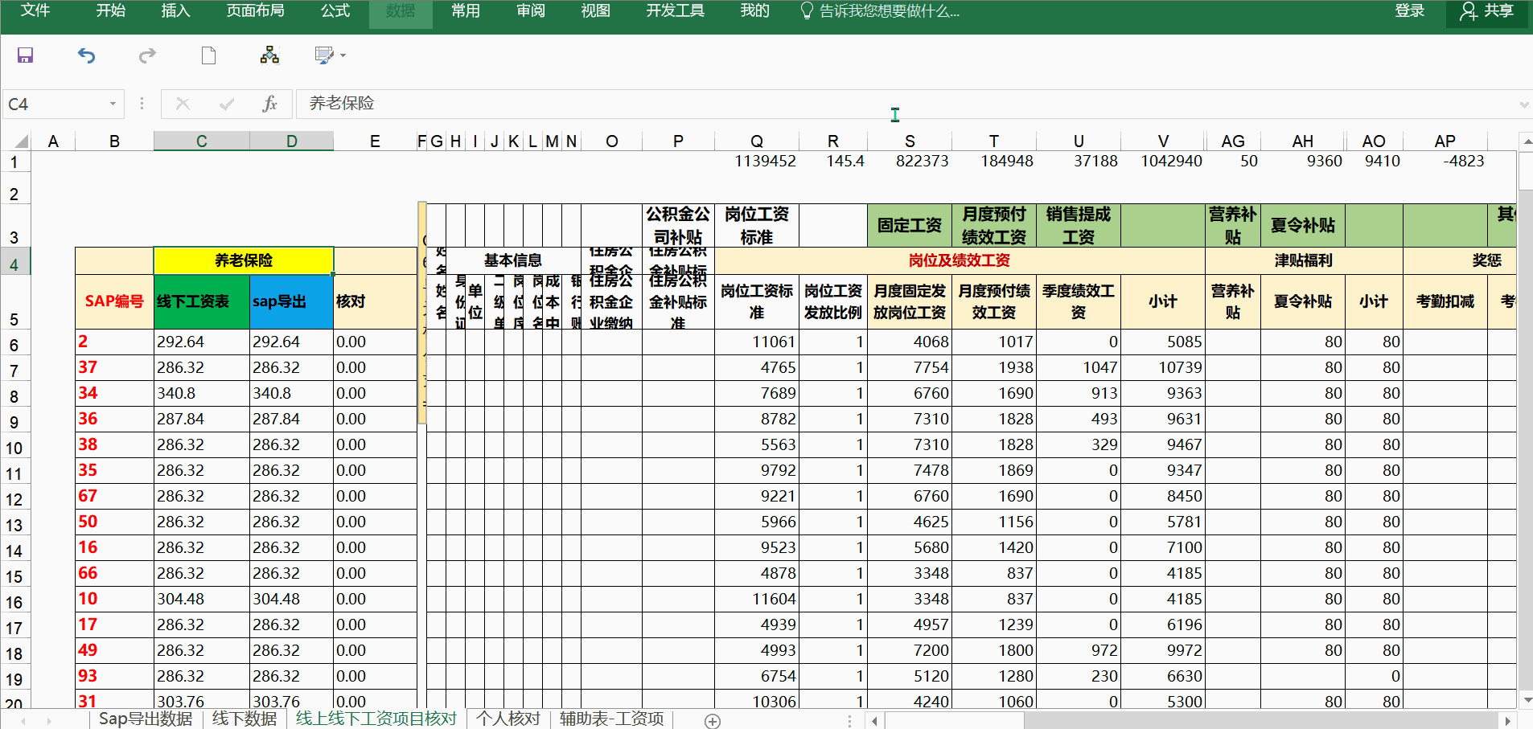Click the 共享 share icon at top right
Viewport: 1533px width, 729px height.
point(1486,12)
